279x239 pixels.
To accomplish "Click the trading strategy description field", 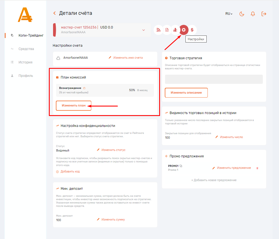I will click(214, 79).
